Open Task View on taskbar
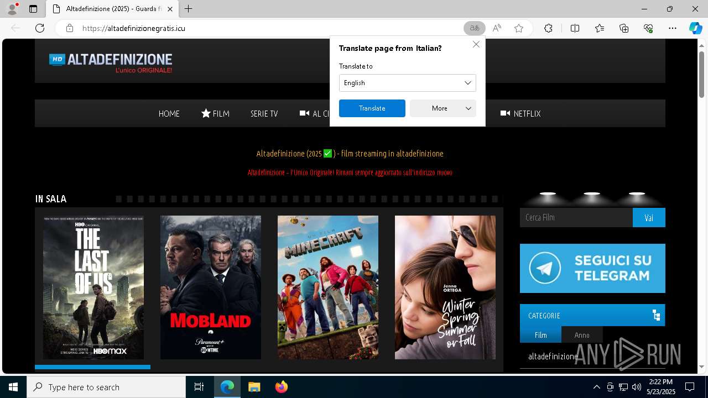 coord(199,387)
